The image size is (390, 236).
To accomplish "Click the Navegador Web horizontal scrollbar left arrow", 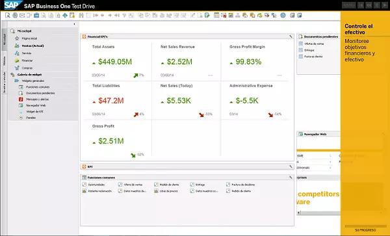I will [x=299, y=213].
